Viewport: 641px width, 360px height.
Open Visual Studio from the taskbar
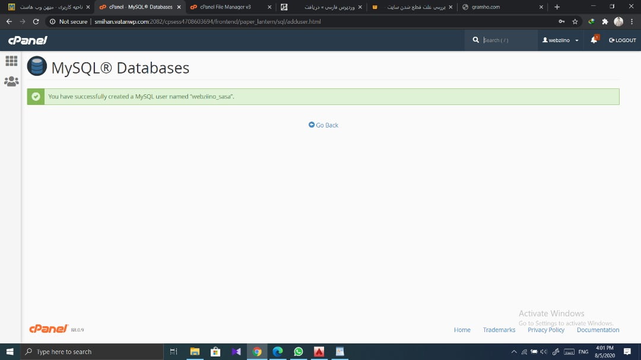click(236, 352)
